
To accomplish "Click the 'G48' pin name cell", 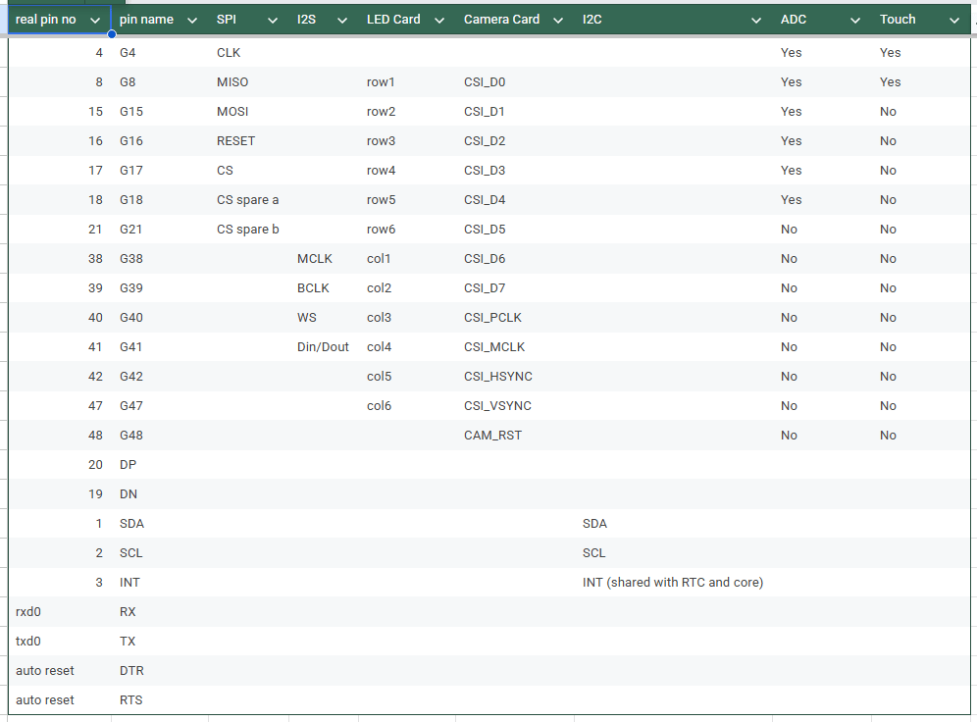I will click(x=162, y=436).
